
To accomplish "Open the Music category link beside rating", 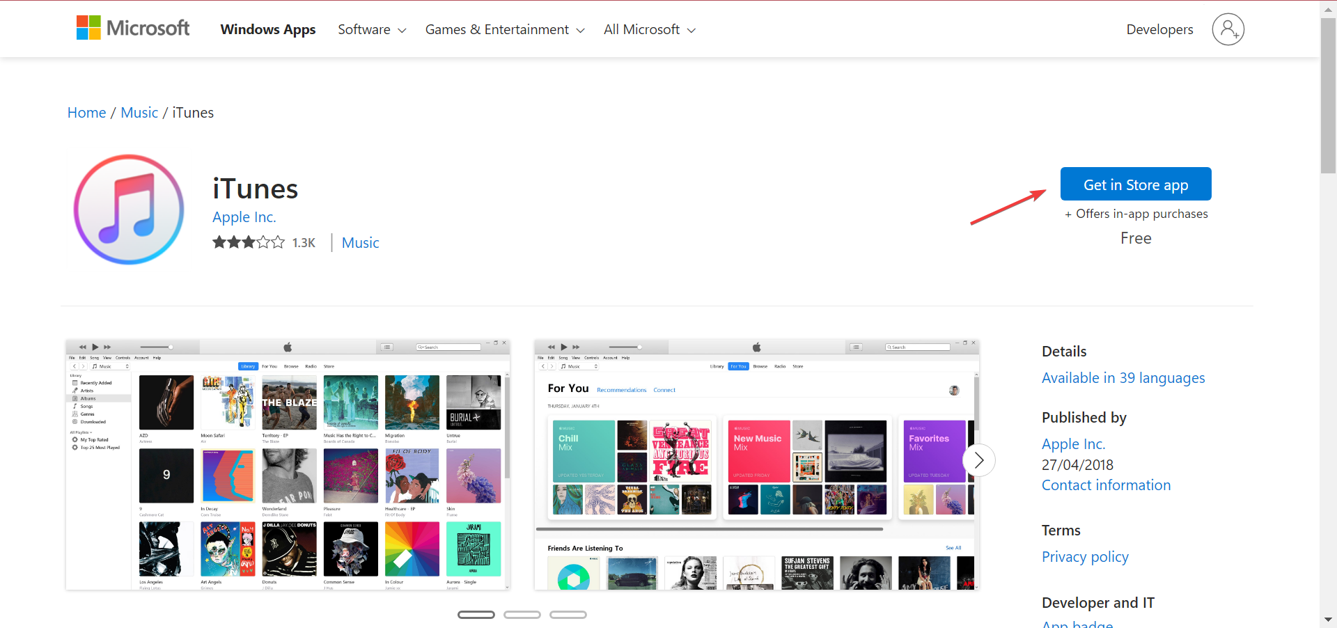I will pyautogui.click(x=360, y=243).
